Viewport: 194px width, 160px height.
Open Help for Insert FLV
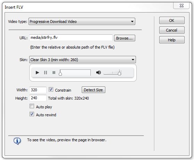tap(172, 40)
